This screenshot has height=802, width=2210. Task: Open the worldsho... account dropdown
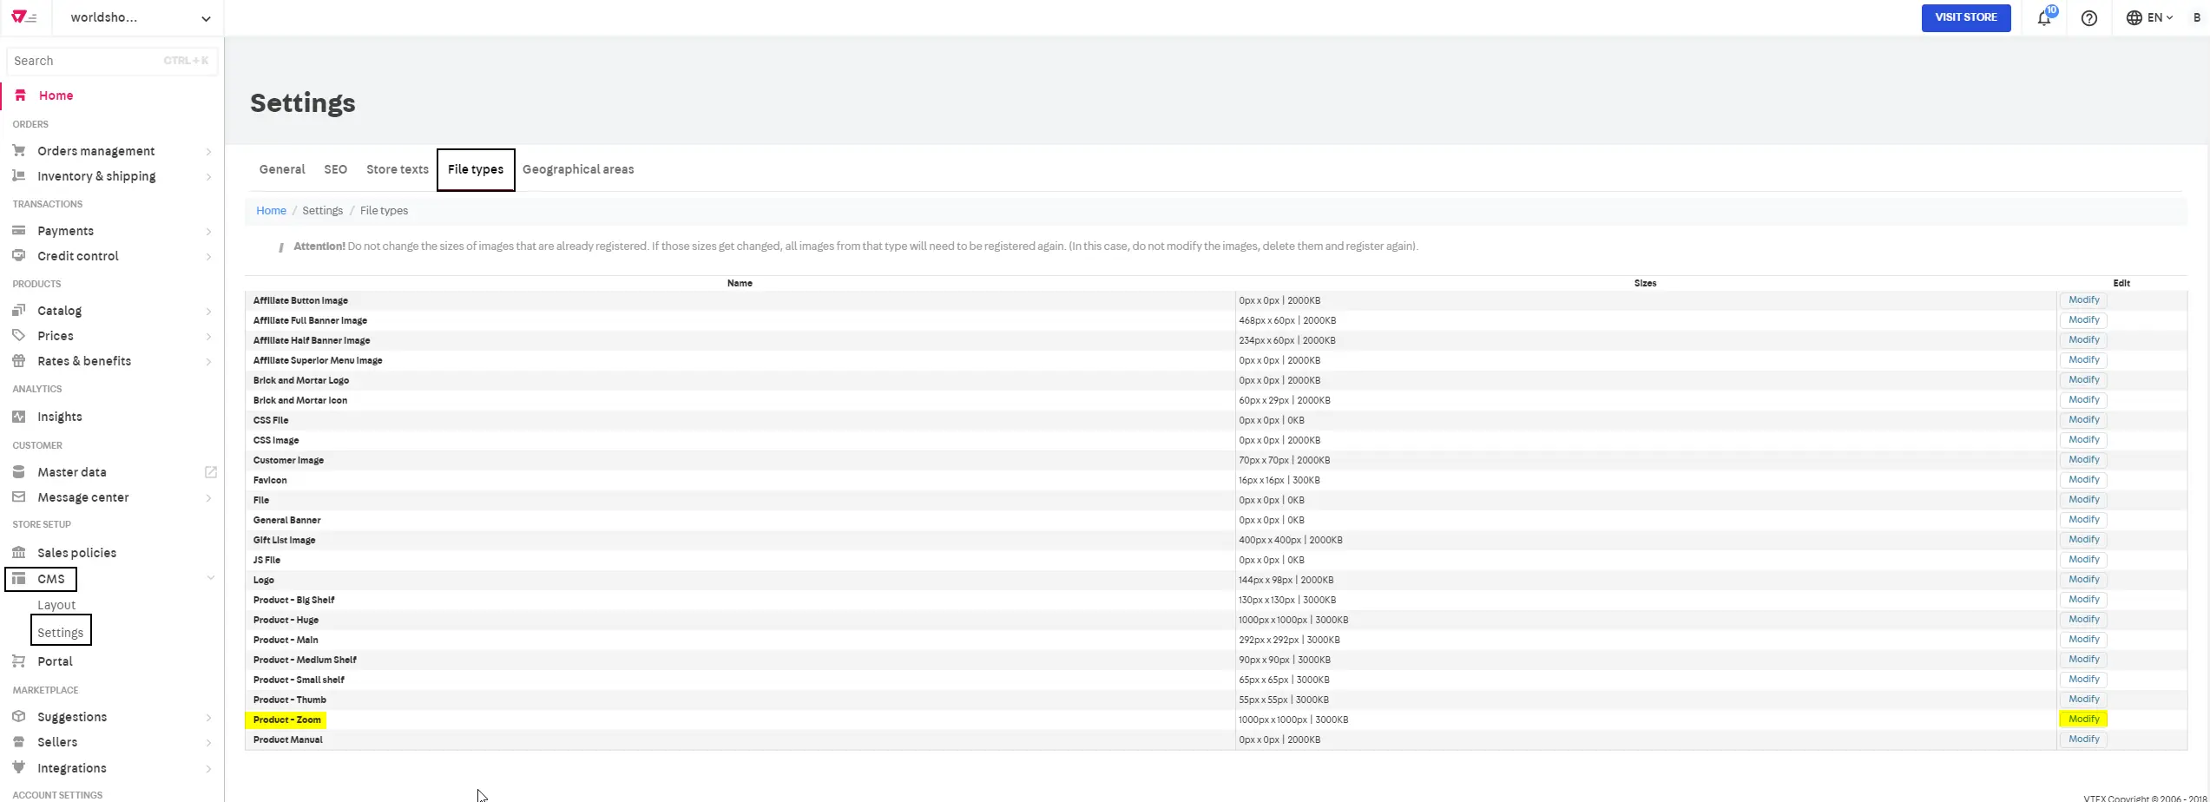(x=139, y=17)
